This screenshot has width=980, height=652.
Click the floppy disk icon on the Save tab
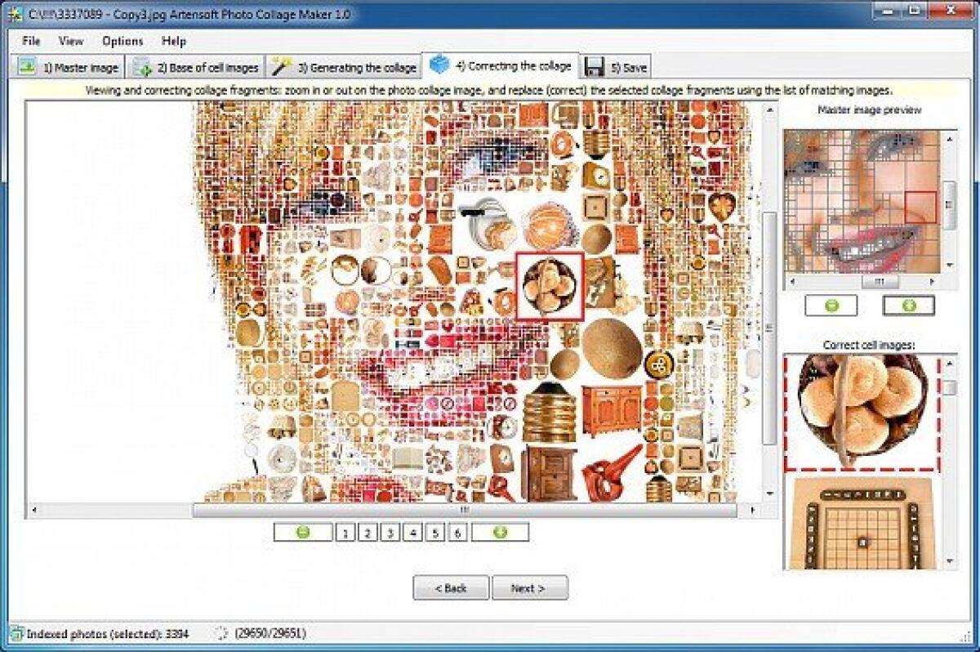coord(594,68)
